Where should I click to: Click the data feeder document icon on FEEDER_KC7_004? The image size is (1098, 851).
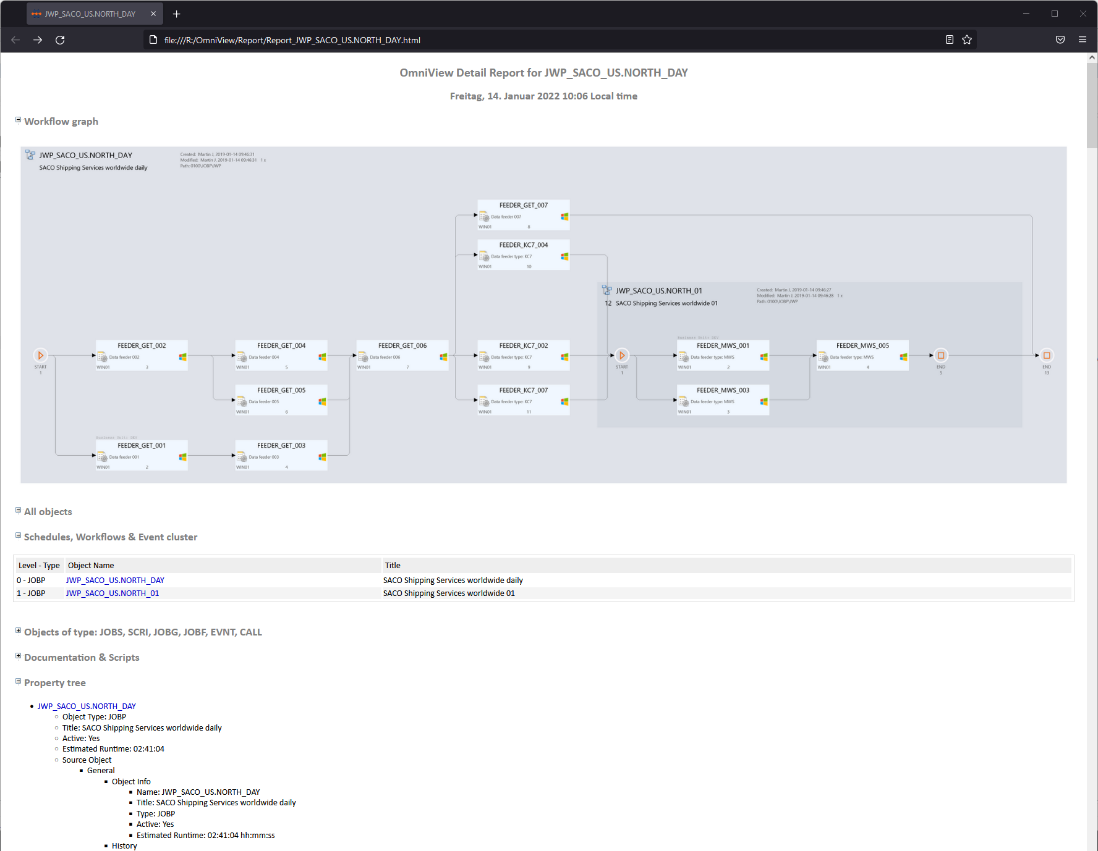[x=484, y=257]
